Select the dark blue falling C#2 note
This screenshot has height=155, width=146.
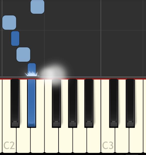coord(15,38)
